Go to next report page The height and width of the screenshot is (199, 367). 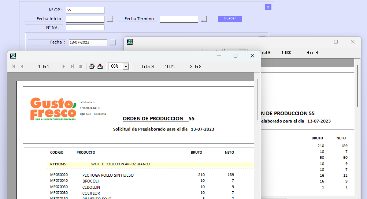click(63, 66)
